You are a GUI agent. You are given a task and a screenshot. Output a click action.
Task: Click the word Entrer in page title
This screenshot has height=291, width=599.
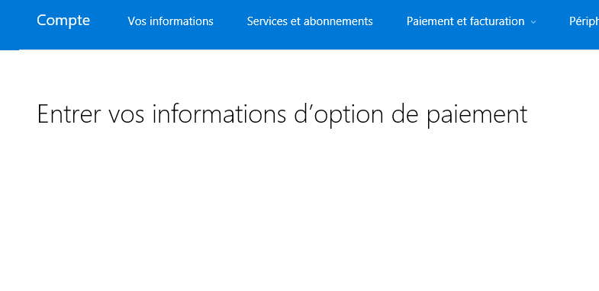69,114
